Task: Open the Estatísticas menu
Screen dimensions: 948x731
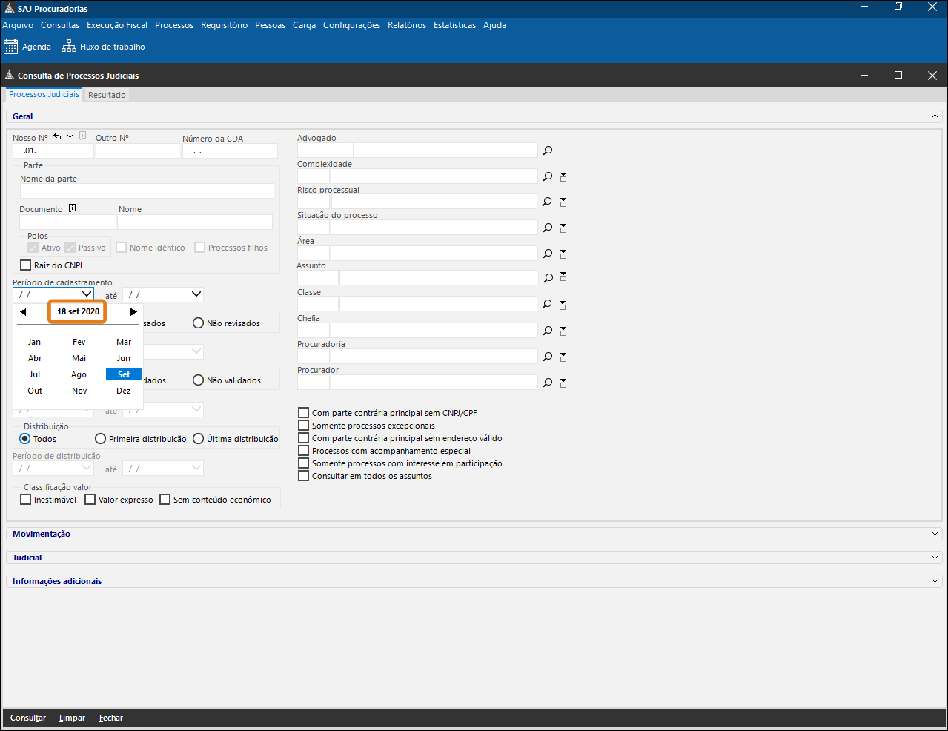Action: [x=455, y=25]
